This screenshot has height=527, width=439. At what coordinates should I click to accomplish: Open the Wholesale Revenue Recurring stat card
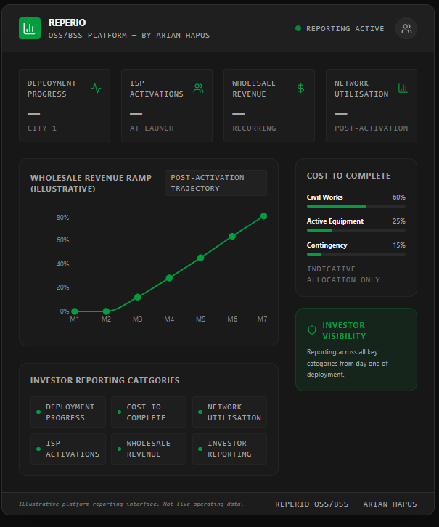coord(269,105)
